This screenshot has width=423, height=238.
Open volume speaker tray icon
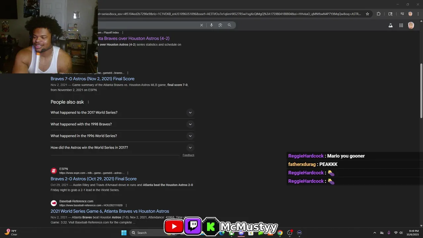coord(401,233)
